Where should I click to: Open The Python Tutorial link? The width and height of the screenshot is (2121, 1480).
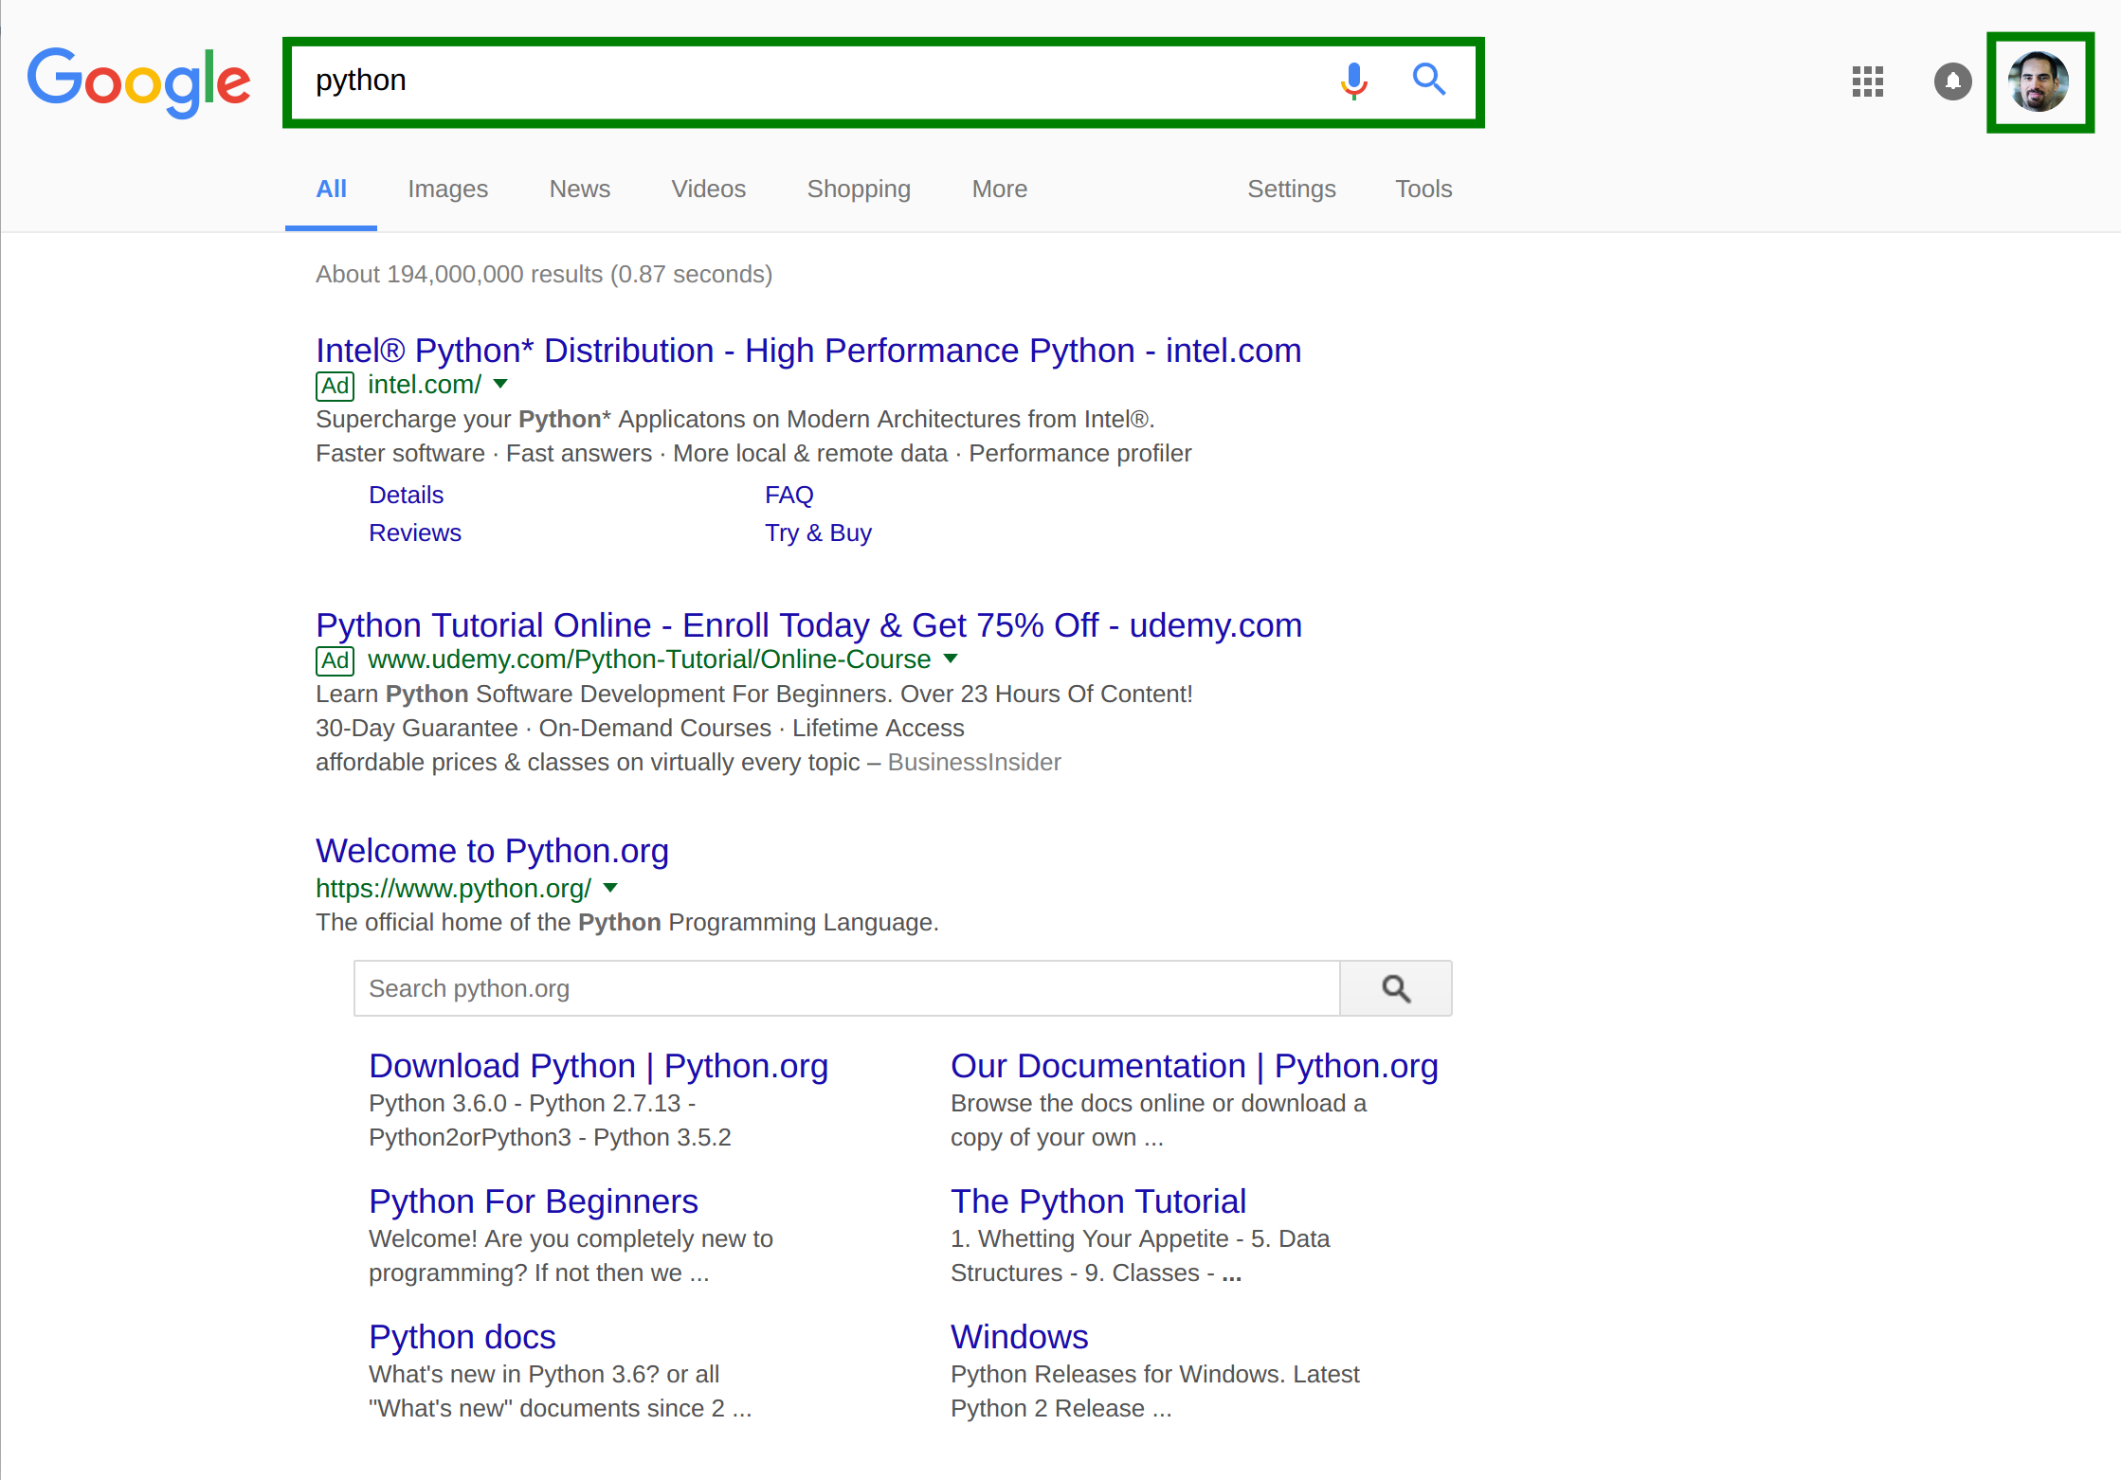(x=1097, y=1201)
